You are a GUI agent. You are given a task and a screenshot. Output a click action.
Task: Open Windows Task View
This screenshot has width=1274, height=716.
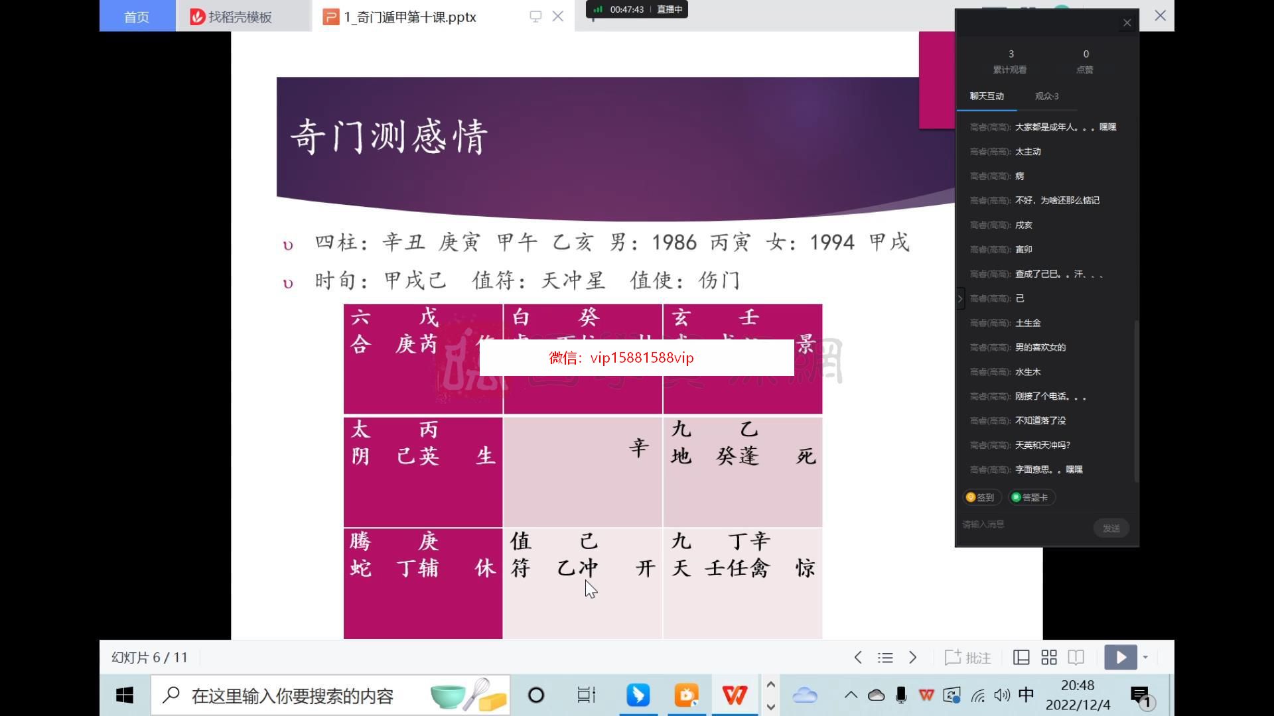(586, 695)
